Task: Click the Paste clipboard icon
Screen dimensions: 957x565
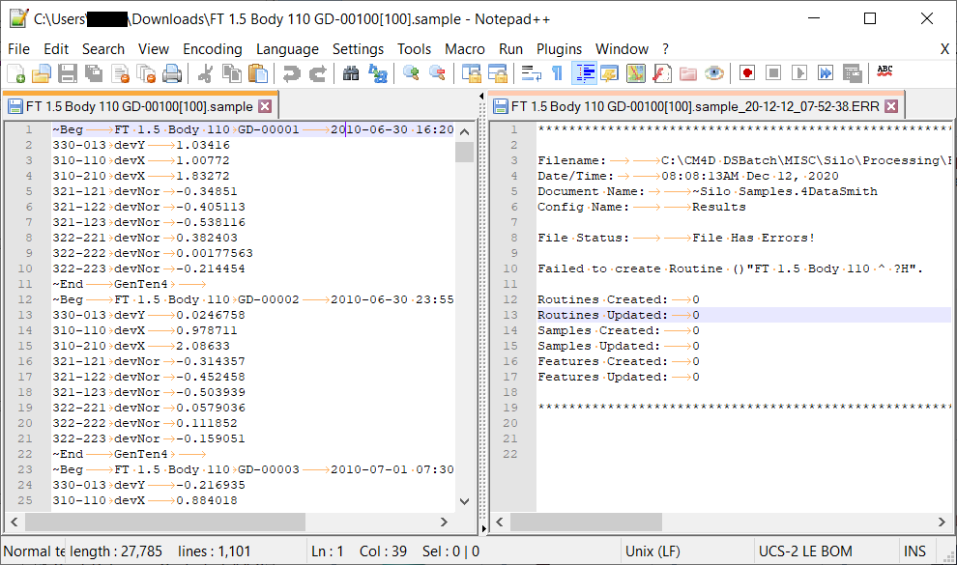Action: coord(258,73)
